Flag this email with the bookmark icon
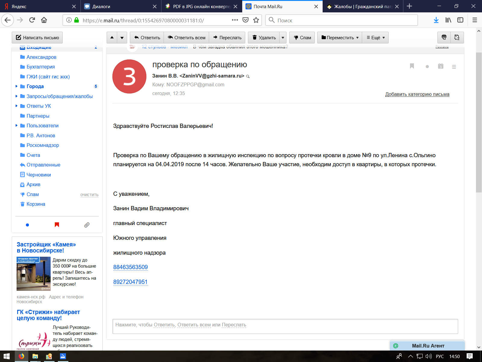Image resolution: width=482 pixels, height=362 pixels. [412, 66]
